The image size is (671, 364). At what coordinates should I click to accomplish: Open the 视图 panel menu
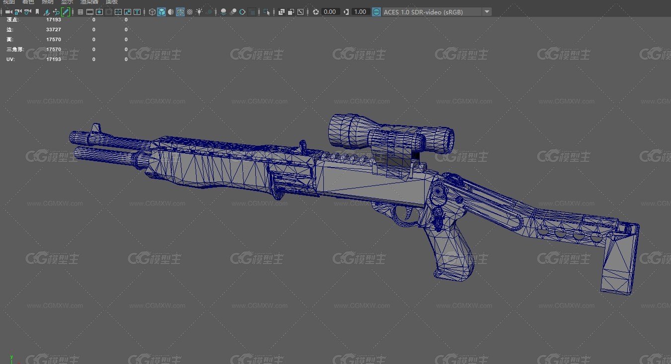point(9,2)
